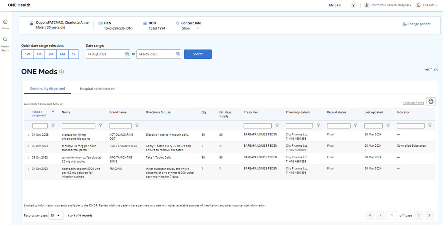Expand the dalteparin sodium row
This screenshot has height=225, width=443.
click(29, 169)
